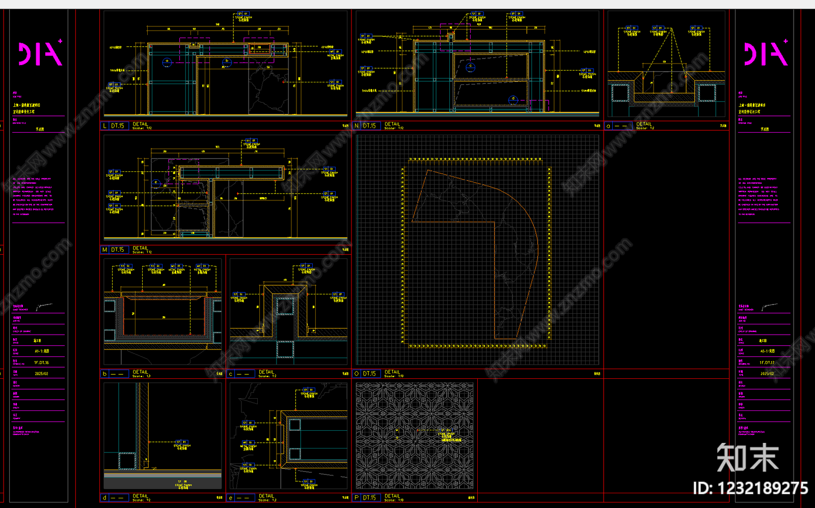Select the lowercase 'e' detail tag box
This screenshot has height=508, width=815.
tap(231, 498)
